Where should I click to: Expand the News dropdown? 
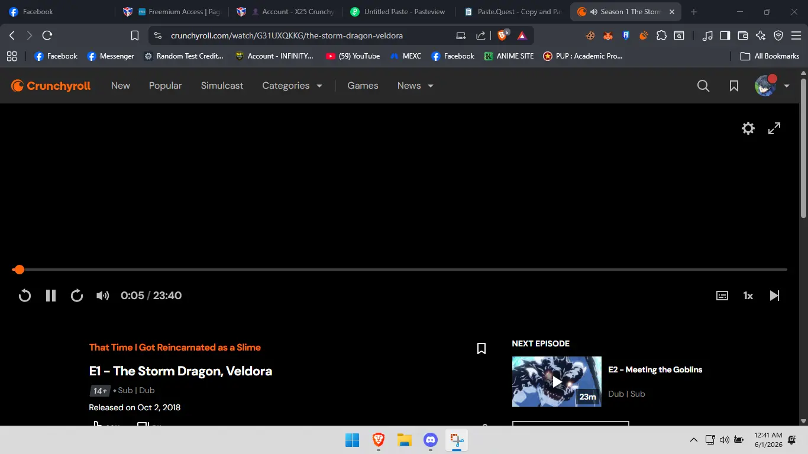coord(415,86)
